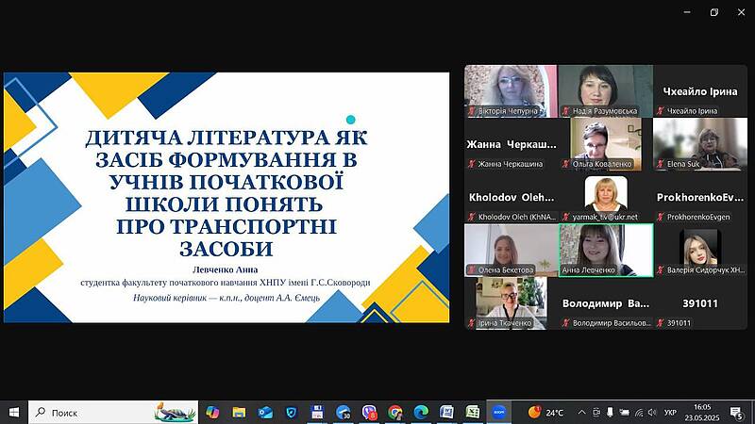Open the 24°C weather widget
755x424 pixels.
[x=545, y=413]
